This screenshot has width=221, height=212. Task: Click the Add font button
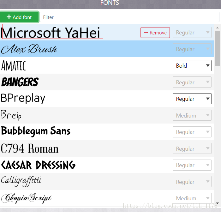click(19, 17)
